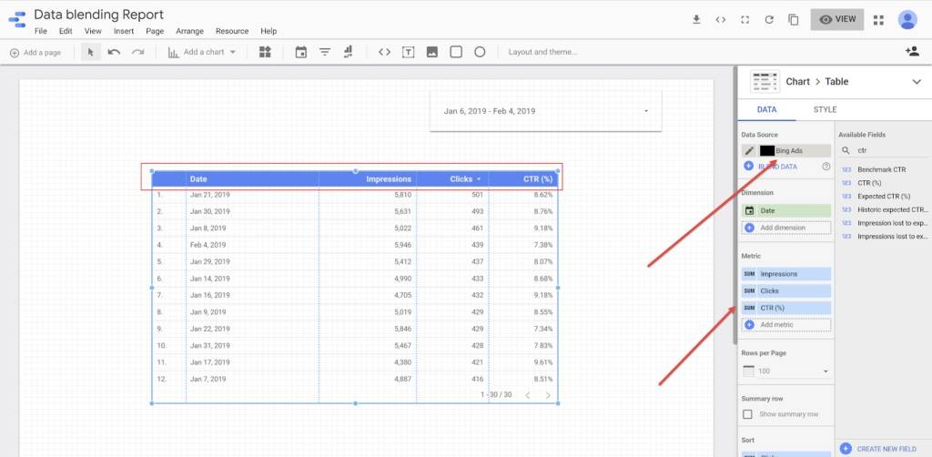Viewport: 932px width, 457px height.
Task: Select Expected CTR (%) field
Action: [883, 196]
